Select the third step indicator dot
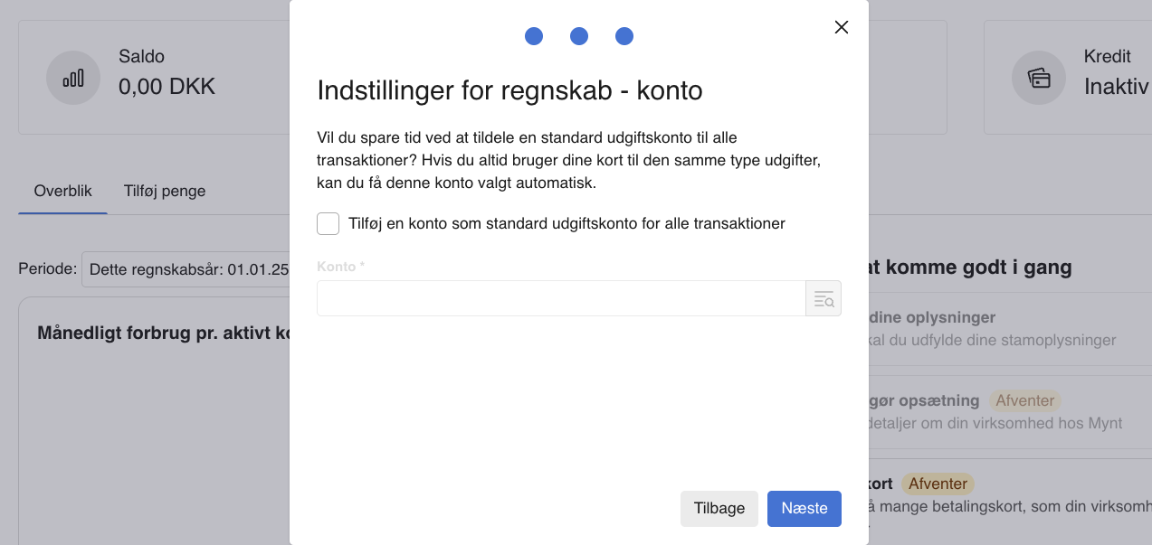This screenshot has width=1152, height=545. [x=624, y=36]
